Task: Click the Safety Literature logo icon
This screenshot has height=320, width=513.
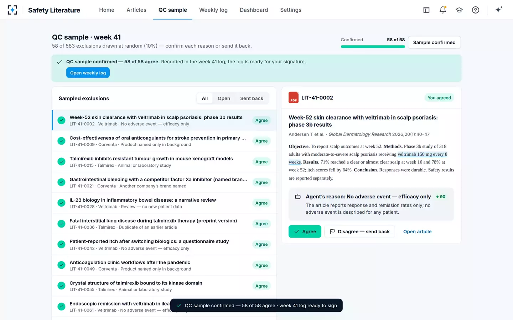Action: (12, 10)
